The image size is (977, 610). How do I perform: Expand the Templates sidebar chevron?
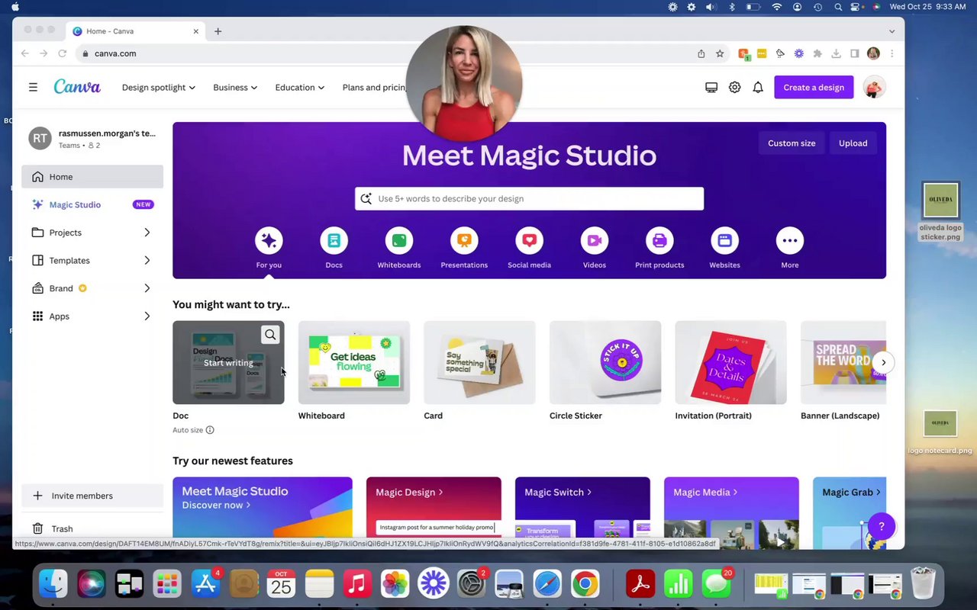(x=147, y=260)
